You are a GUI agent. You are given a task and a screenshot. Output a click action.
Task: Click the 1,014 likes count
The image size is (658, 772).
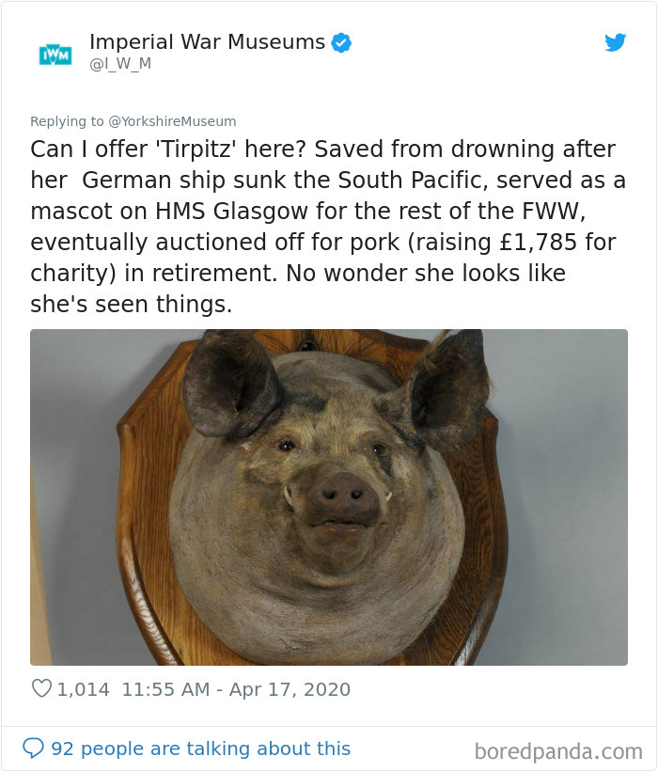pyautogui.click(x=83, y=689)
